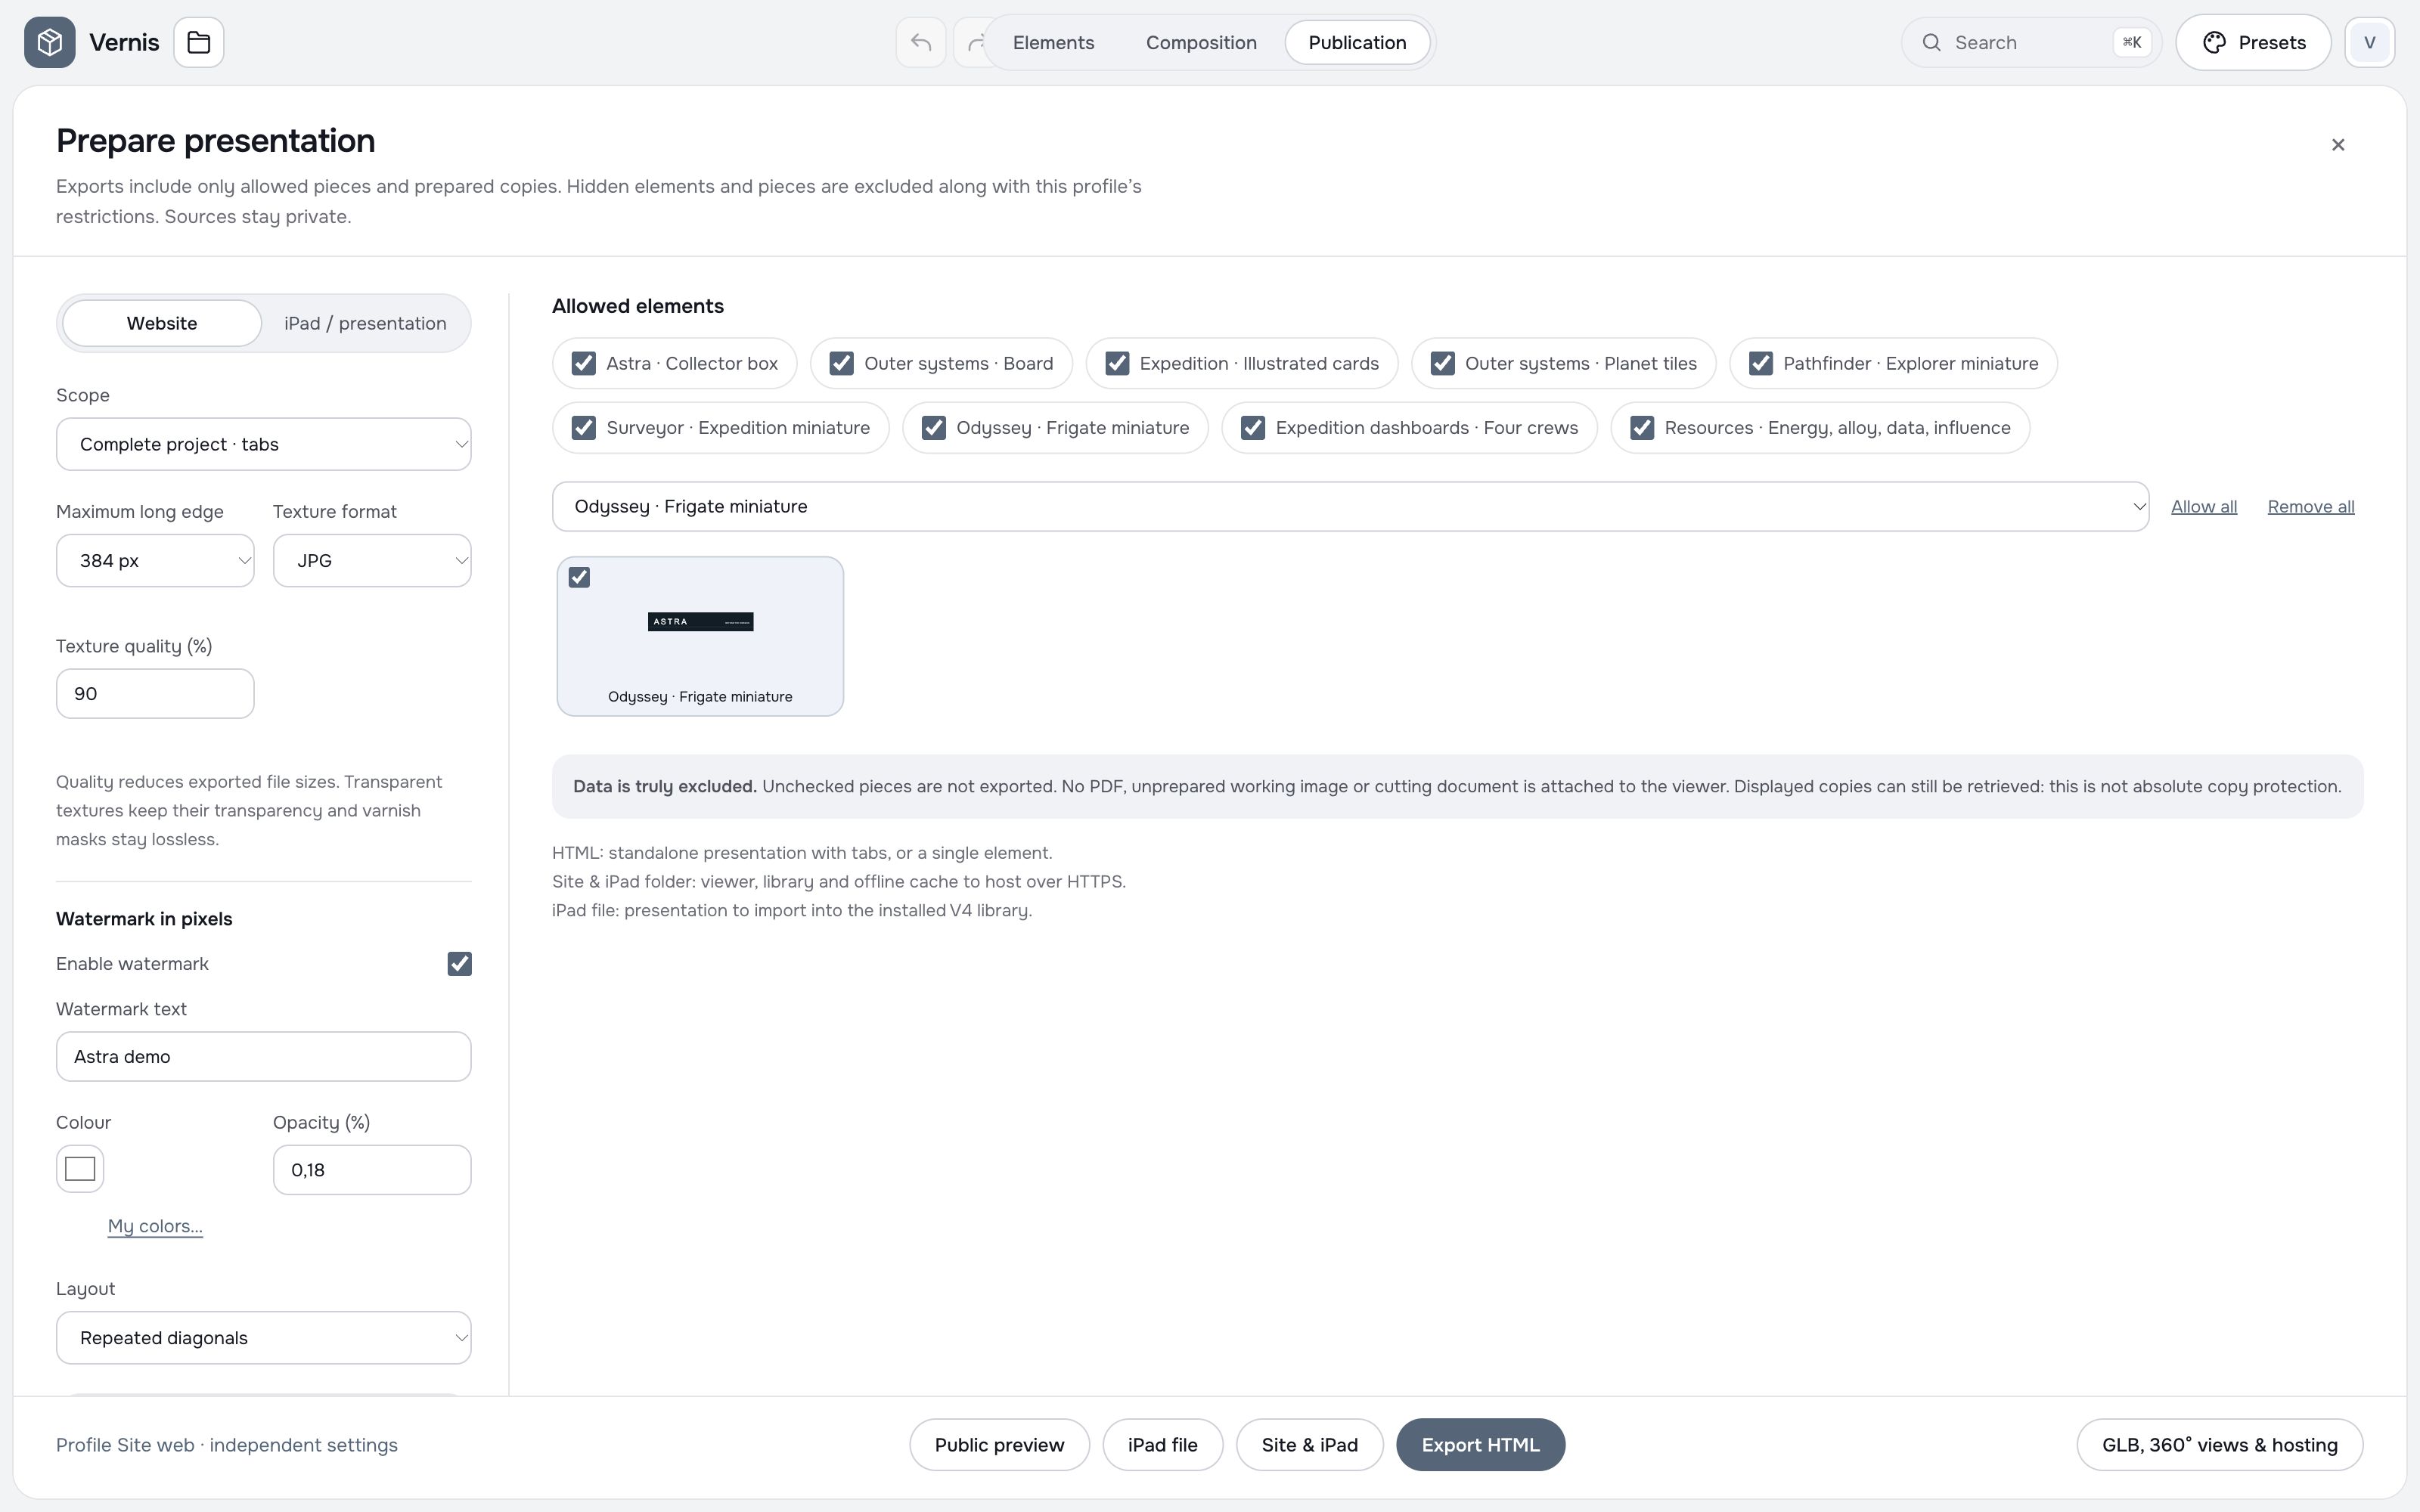
Task: Toggle Resources · Energy, alloy, data checkbox
Action: click(x=1642, y=428)
